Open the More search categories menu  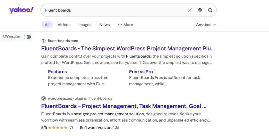[x=126, y=25]
